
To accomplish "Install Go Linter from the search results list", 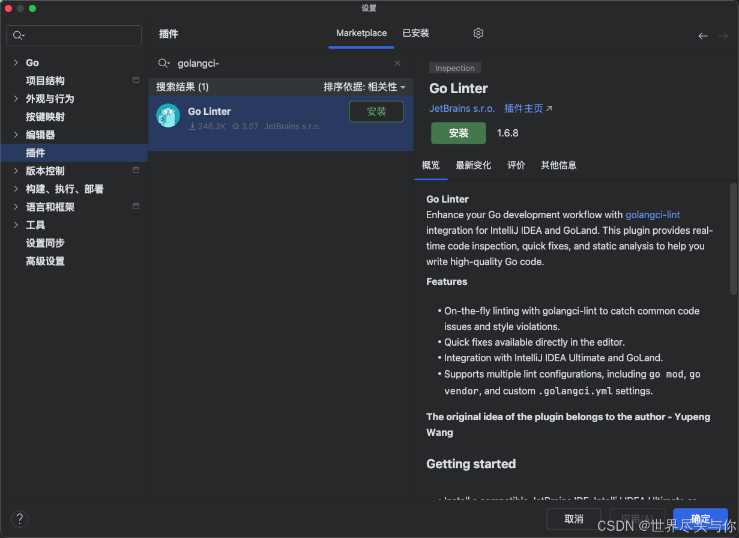I will pyautogui.click(x=376, y=112).
